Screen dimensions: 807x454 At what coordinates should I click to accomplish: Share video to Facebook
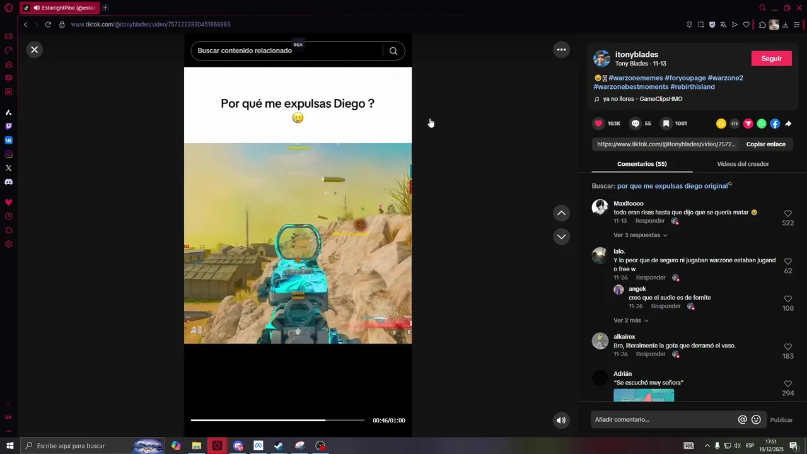775,124
